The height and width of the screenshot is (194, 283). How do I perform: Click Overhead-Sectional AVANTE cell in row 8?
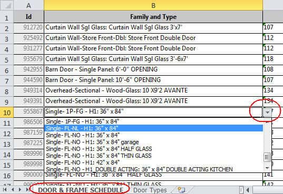(153, 90)
